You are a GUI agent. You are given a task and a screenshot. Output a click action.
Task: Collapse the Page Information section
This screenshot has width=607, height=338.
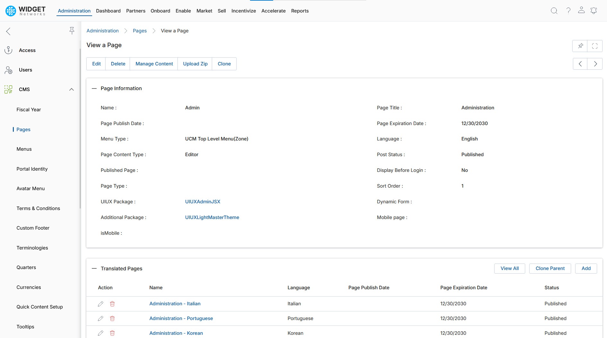click(x=94, y=89)
